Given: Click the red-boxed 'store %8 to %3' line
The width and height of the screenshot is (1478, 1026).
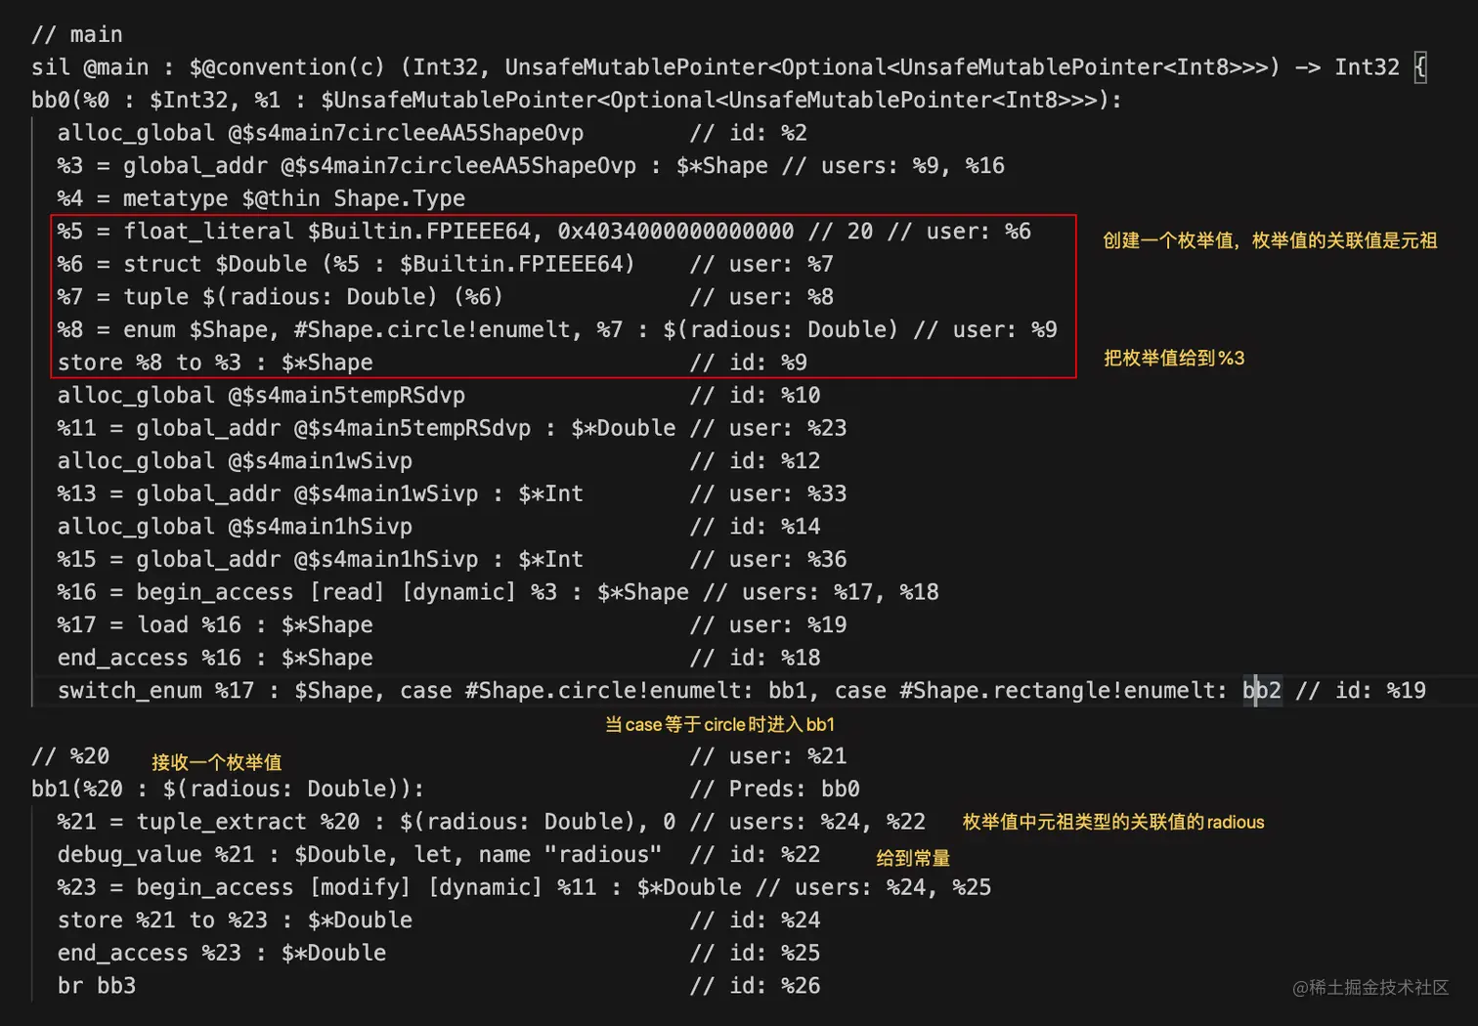Looking at the screenshot, I should click(x=215, y=363).
